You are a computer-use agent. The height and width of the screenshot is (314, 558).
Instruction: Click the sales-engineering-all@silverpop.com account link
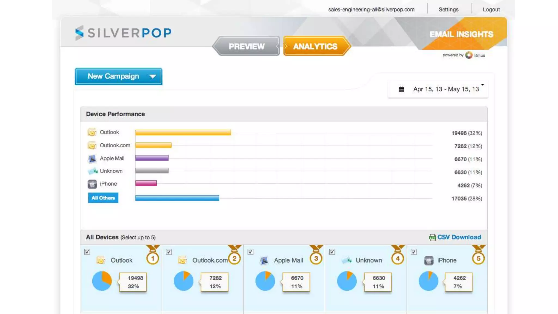[371, 10]
